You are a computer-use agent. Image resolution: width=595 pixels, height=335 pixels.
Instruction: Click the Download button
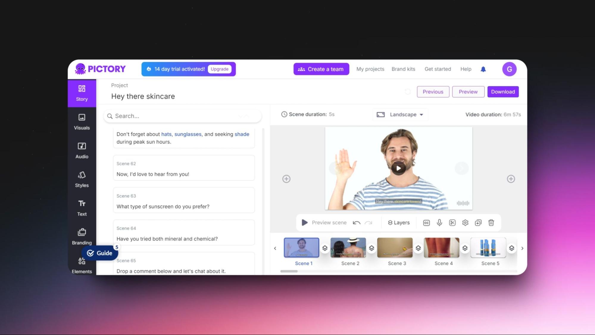tap(503, 92)
